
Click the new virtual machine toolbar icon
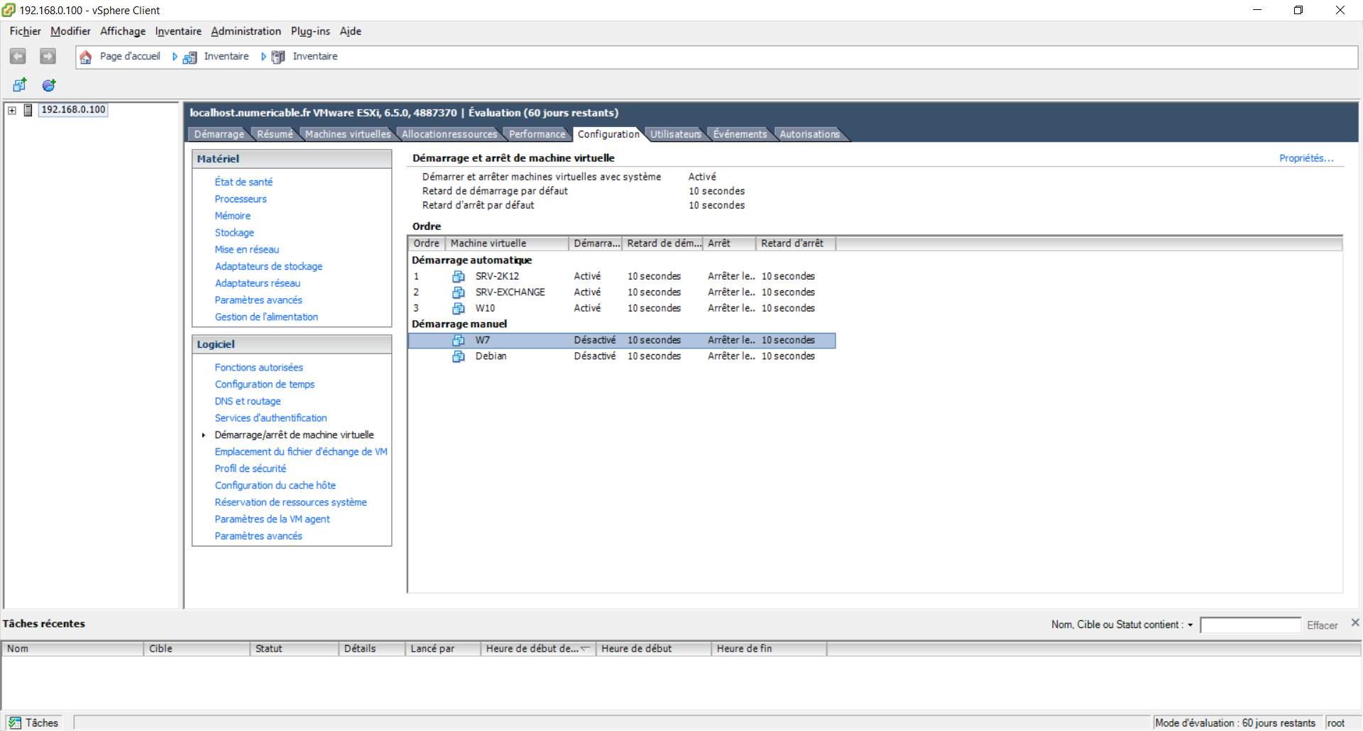[20, 85]
